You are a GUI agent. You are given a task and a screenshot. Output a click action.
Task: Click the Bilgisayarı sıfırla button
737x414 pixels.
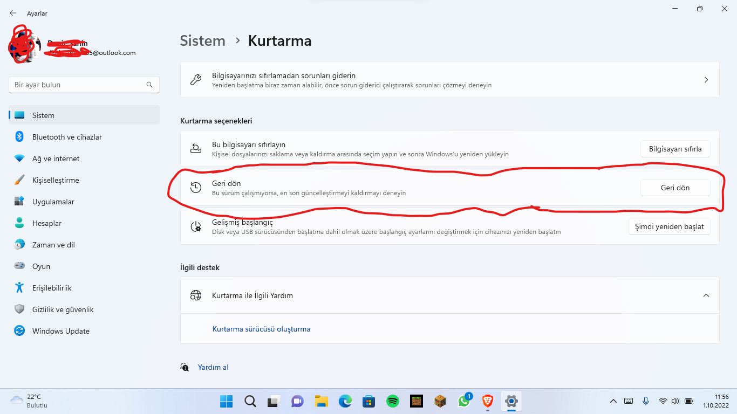point(675,149)
